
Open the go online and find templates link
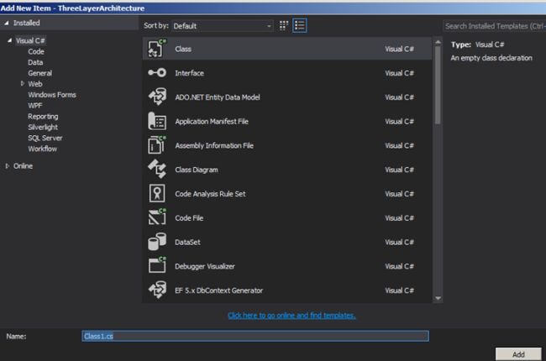pos(291,316)
